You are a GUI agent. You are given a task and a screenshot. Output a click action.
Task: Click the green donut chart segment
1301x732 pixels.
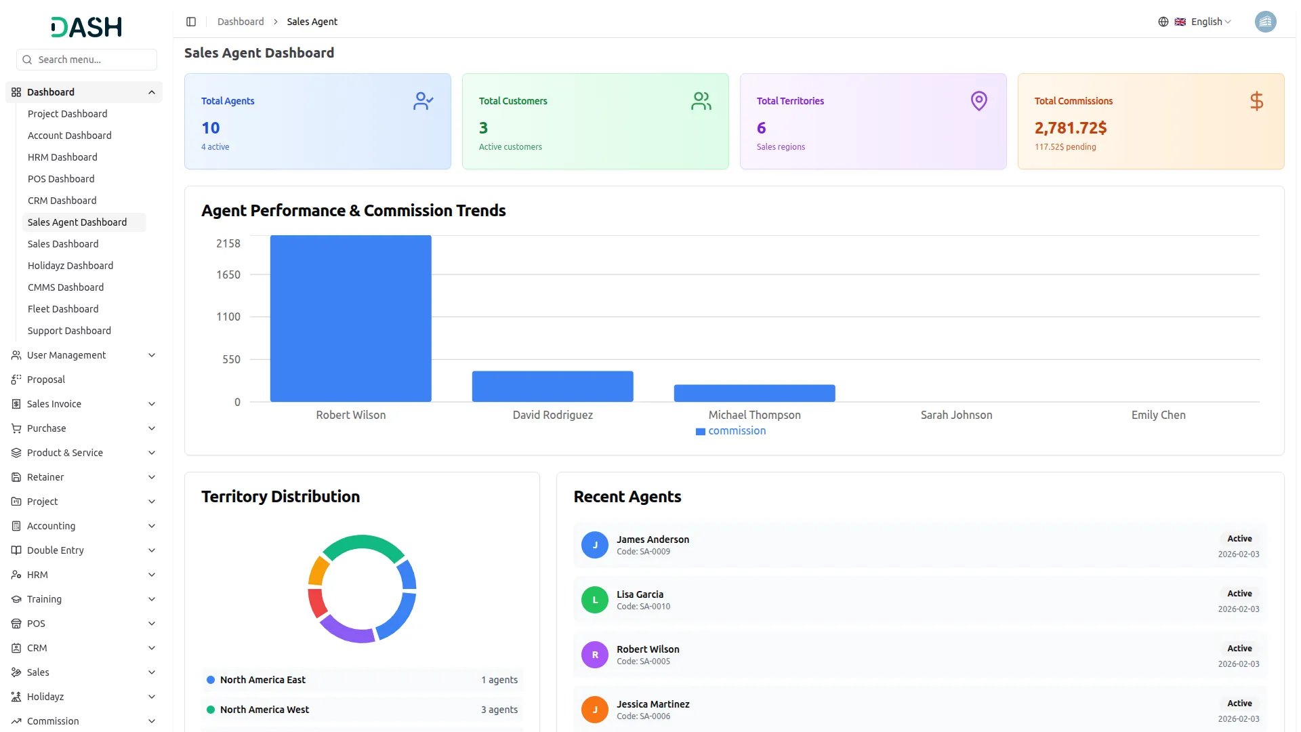363,543
